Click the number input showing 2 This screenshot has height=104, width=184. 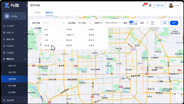148,23
